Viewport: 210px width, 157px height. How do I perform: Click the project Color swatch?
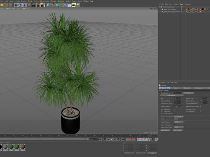176,119
